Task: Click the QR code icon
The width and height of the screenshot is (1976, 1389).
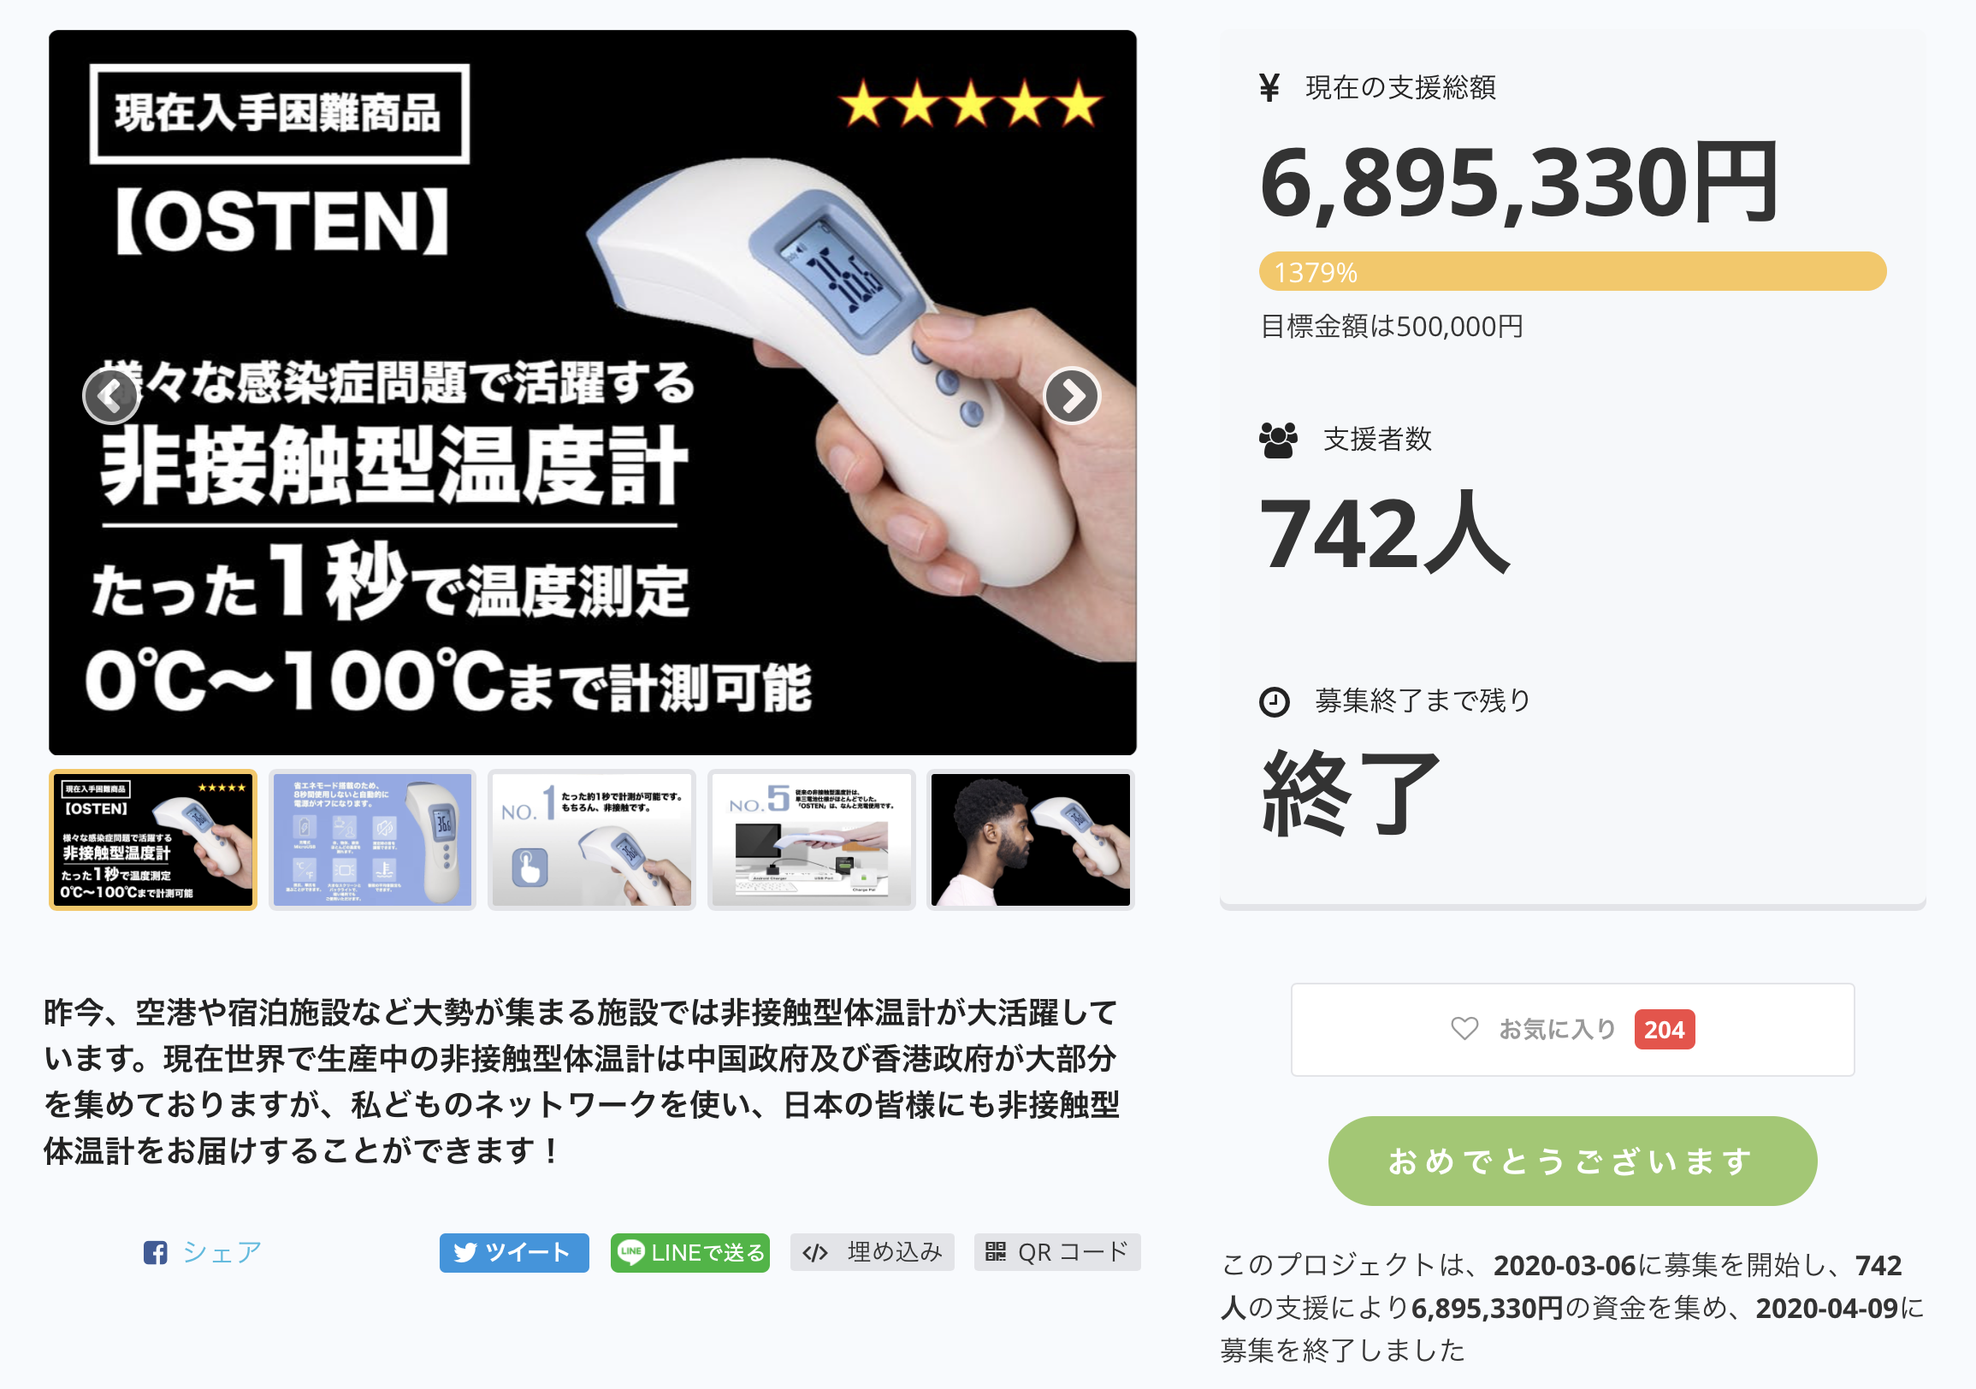Action: pyautogui.click(x=996, y=1251)
